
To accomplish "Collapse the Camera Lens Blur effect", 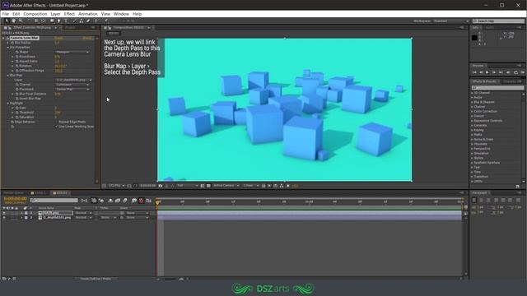I will (3, 38).
